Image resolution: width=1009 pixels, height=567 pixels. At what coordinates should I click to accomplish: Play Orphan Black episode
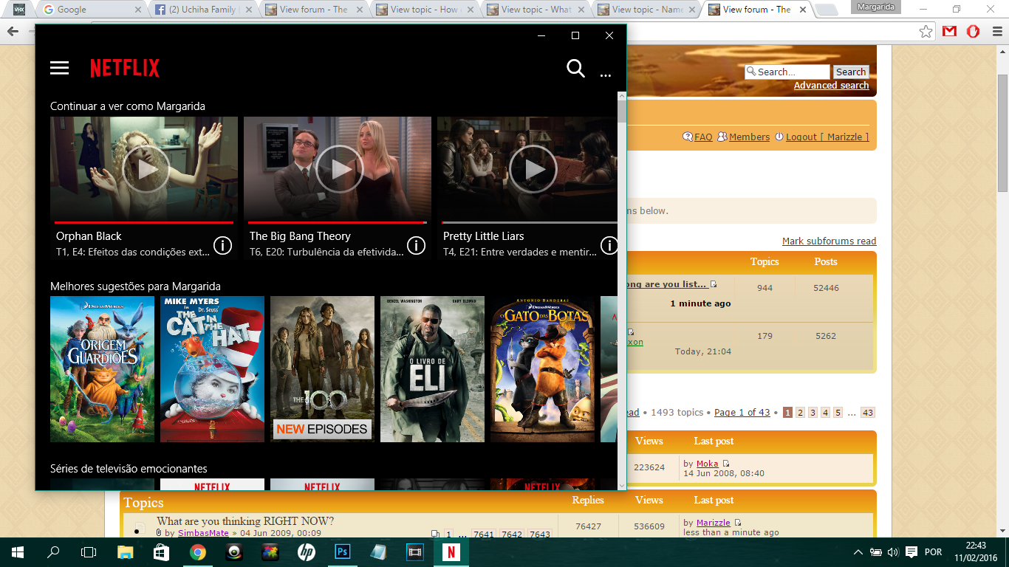tap(146, 169)
